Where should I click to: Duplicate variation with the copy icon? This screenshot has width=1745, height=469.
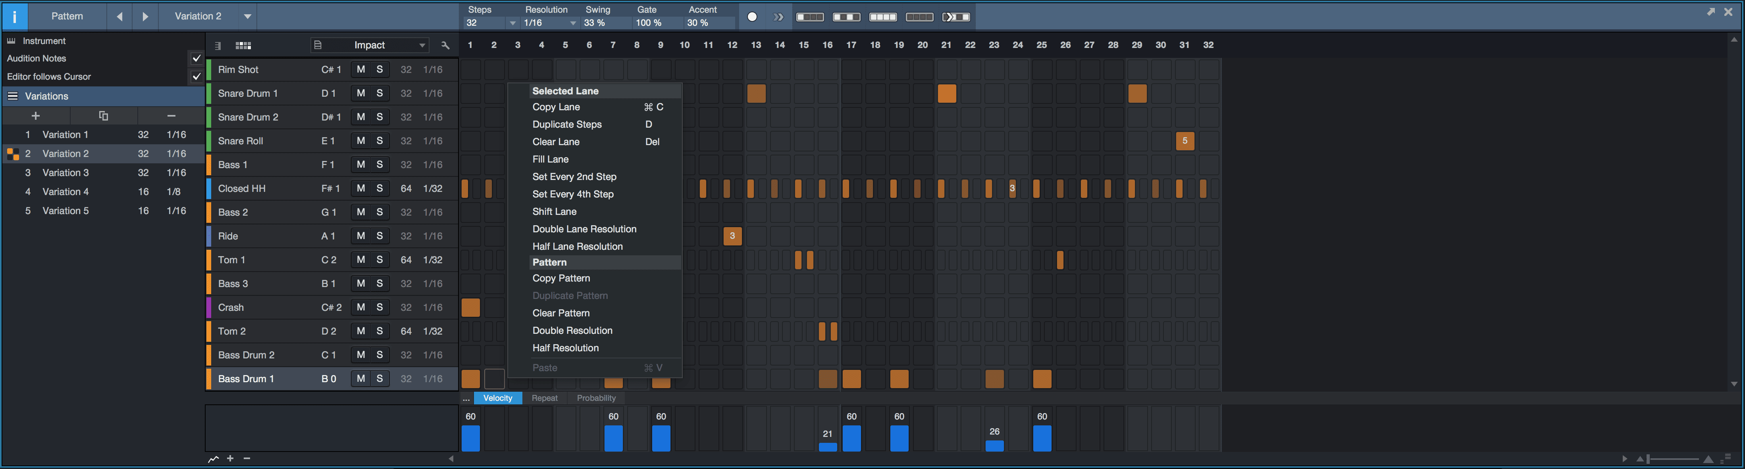tap(104, 116)
